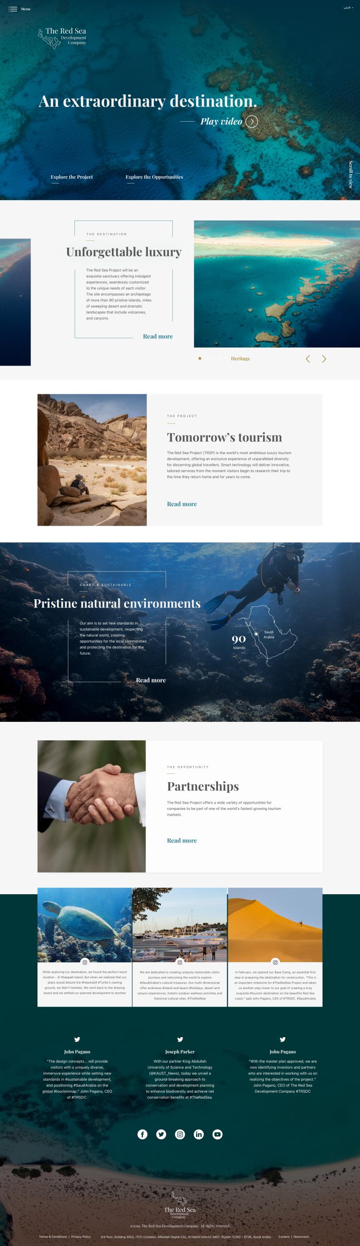This screenshot has width=360, height=1246.
Task: Open the Twitter icon in footer social row
Action: 161,1134
